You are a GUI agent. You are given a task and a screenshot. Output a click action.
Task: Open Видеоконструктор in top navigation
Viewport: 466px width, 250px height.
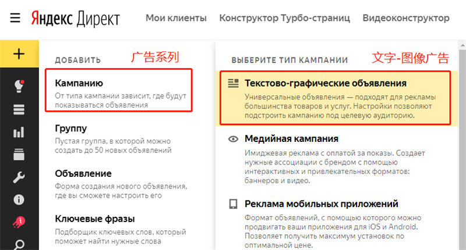[406, 18]
